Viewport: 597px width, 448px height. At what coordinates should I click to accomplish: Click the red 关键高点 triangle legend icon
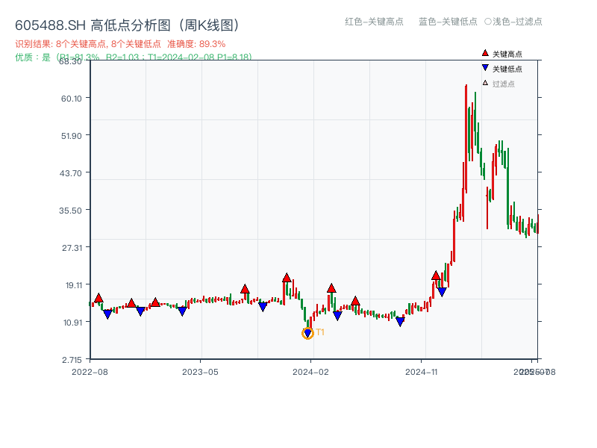pyautogui.click(x=484, y=52)
